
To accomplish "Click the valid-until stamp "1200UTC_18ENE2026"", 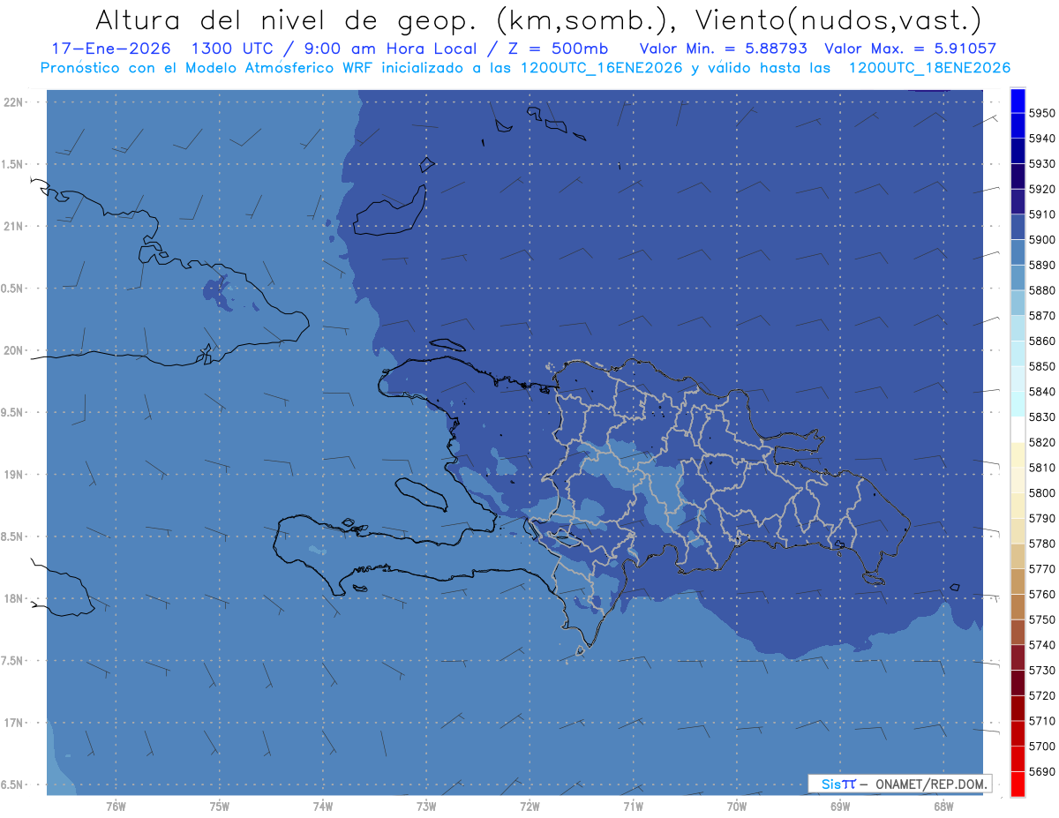I will coord(929,67).
